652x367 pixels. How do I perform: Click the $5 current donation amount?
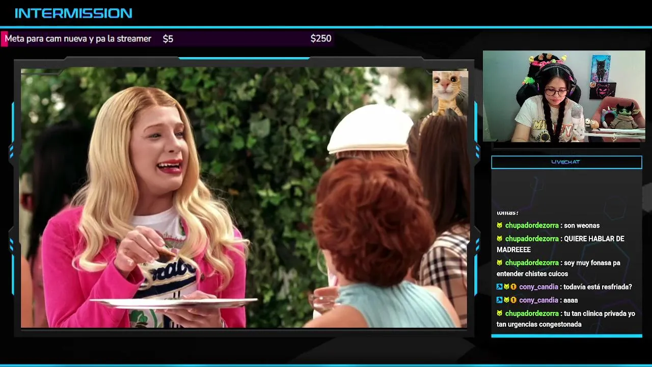point(168,39)
